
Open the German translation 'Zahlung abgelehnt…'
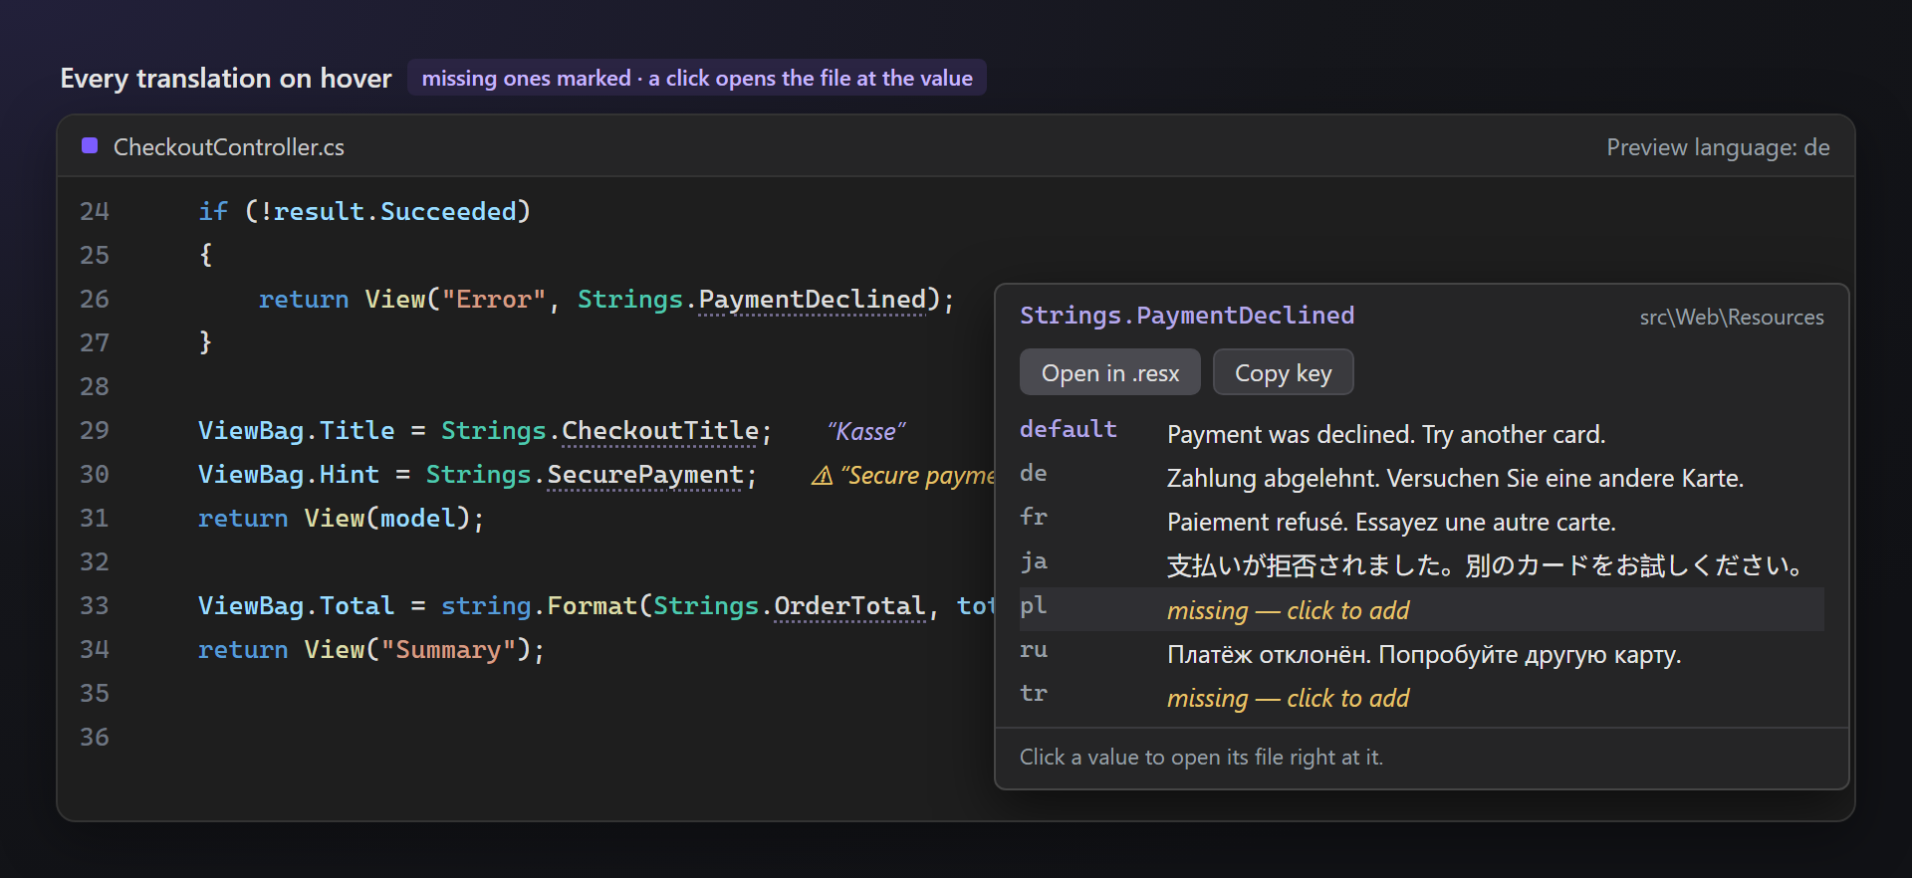pos(1455,478)
